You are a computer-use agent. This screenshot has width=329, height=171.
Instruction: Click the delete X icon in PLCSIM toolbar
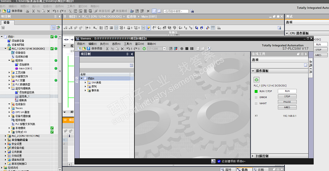click(122, 49)
